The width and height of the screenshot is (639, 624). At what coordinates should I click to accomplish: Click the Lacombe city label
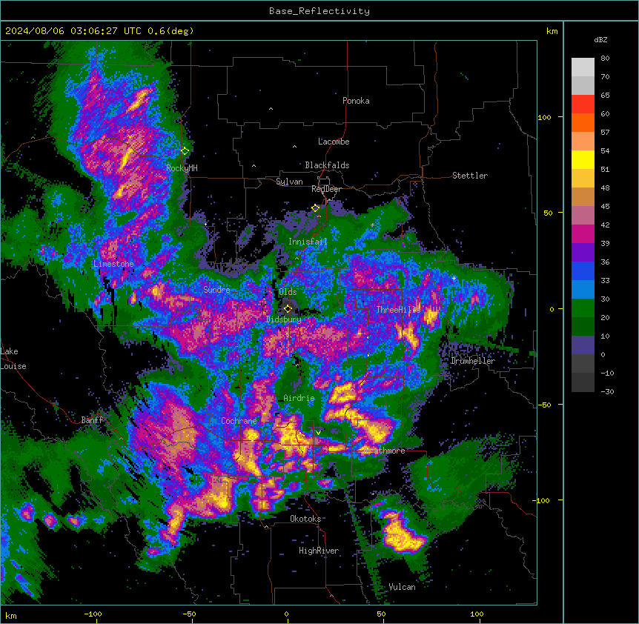[334, 142]
